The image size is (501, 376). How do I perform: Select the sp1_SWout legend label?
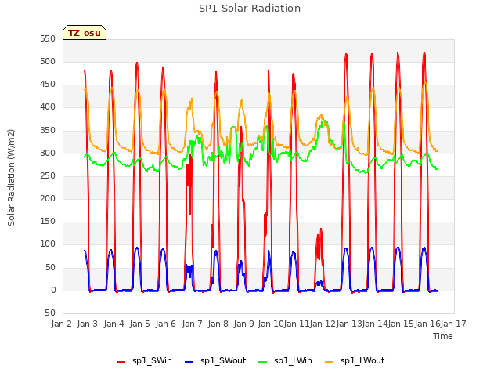click(223, 360)
